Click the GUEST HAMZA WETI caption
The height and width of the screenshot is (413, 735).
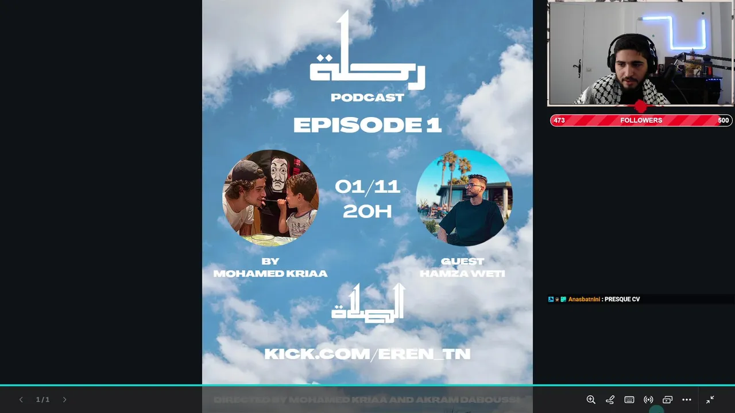pos(462,267)
